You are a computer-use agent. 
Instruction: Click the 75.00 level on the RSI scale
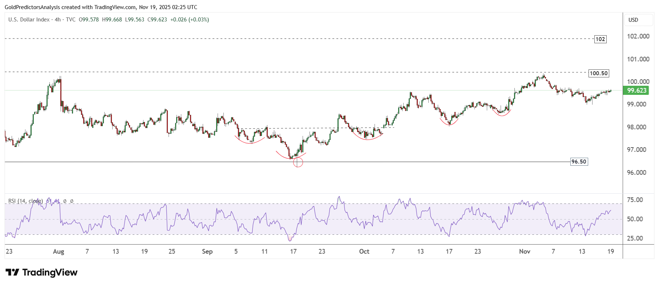click(x=635, y=200)
